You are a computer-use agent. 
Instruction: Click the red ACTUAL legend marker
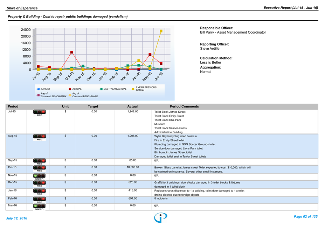[x=70, y=89]
